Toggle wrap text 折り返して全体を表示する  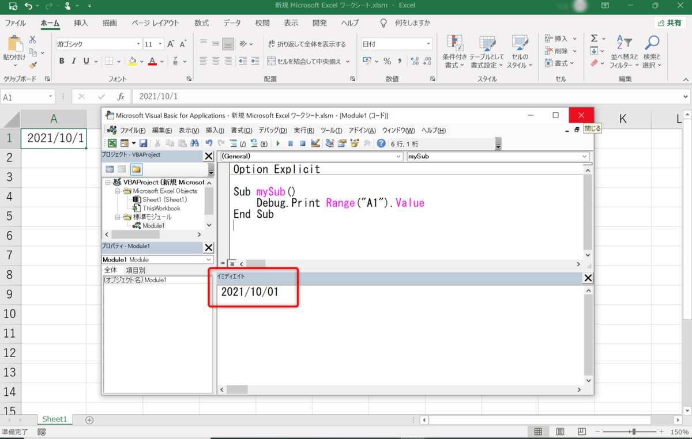(307, 44)
